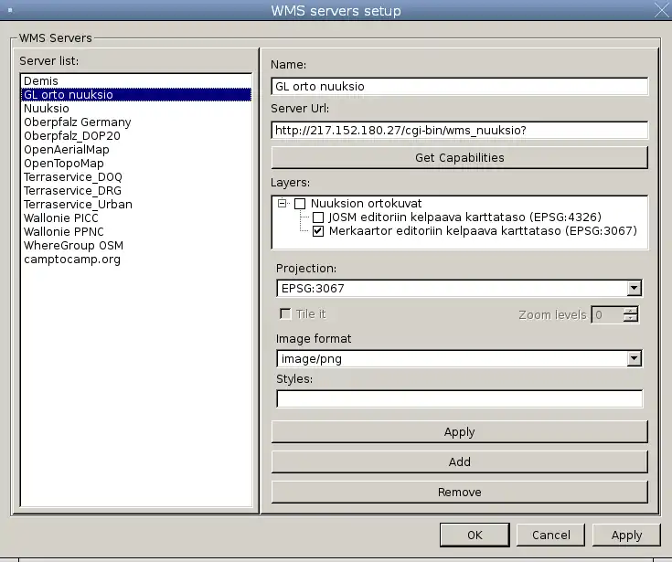672x562 pixels.
Task: Confirm the dialog with OK
Action: click(x=474, y=535)
